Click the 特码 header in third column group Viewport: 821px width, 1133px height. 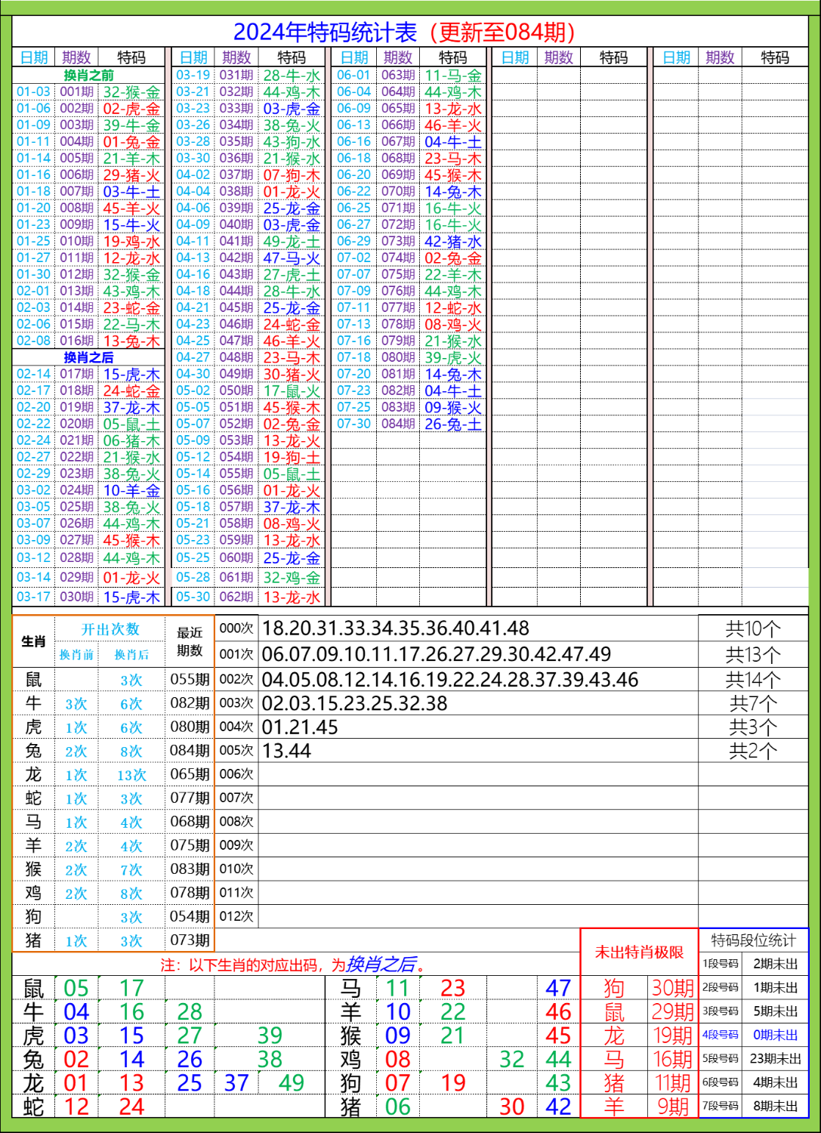click(454, 56)
